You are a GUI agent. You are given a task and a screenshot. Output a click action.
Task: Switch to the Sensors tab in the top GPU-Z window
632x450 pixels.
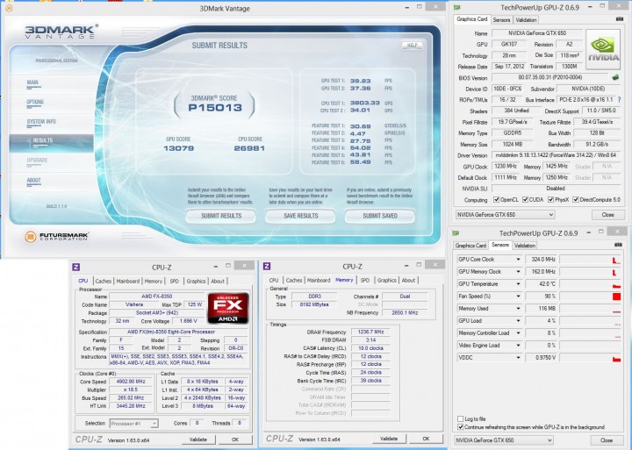point(501,20)
